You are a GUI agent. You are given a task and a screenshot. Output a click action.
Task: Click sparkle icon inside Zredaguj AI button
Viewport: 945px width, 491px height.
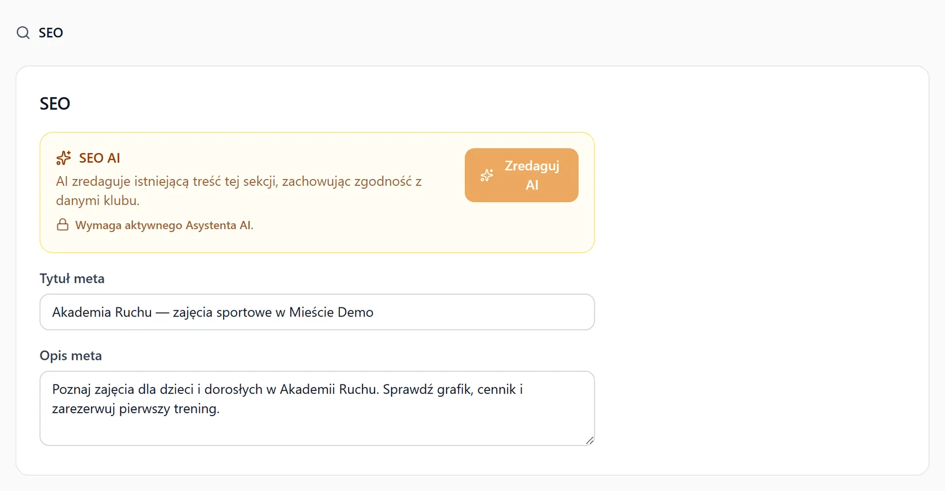[487, 176]
